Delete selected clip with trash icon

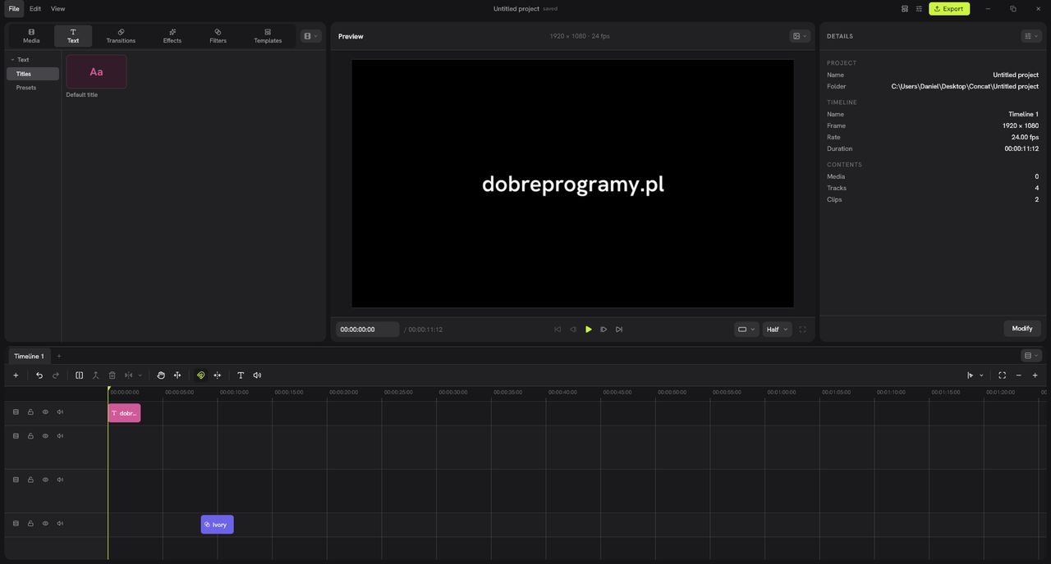112,375
